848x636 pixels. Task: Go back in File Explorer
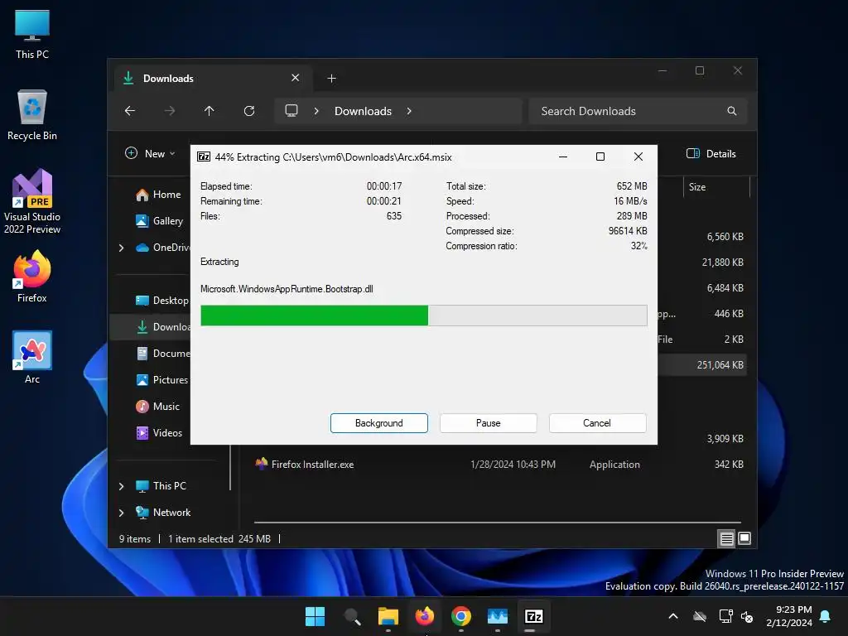(x=130, y=111)
